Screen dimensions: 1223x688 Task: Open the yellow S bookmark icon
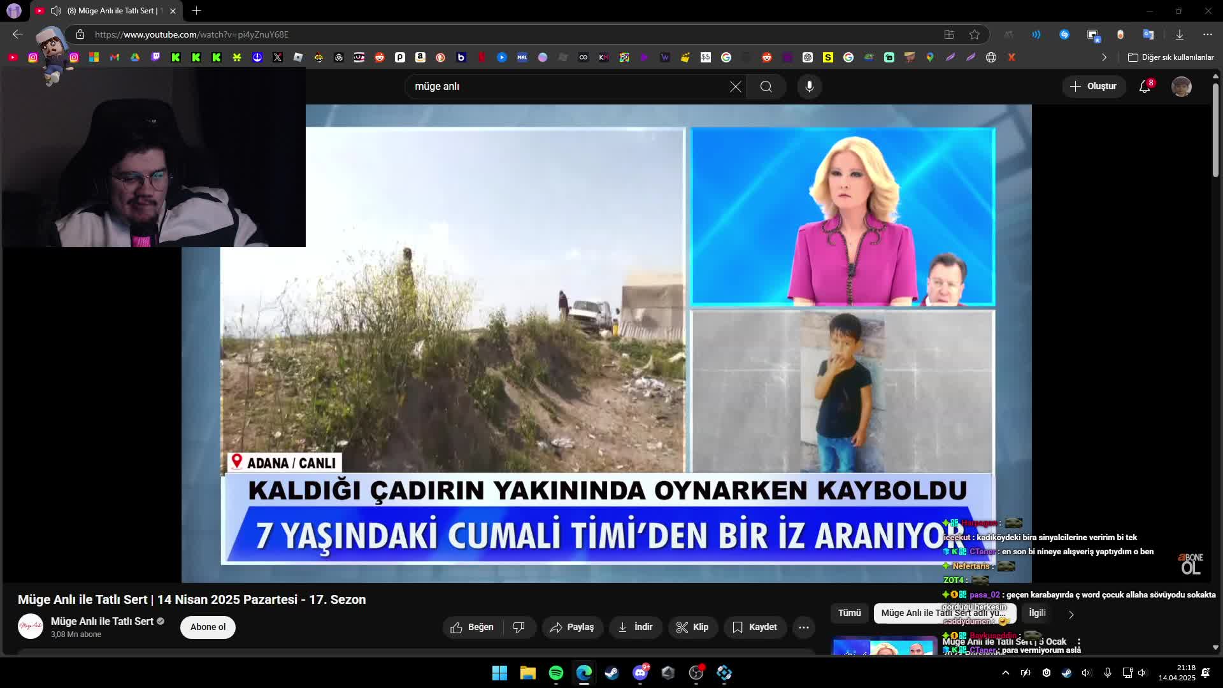point(828,57)
